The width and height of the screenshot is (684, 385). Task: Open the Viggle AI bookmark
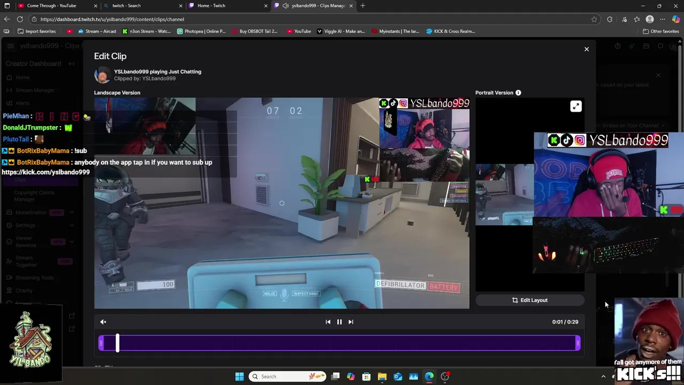pyautogui.click(x=341, y=31)
